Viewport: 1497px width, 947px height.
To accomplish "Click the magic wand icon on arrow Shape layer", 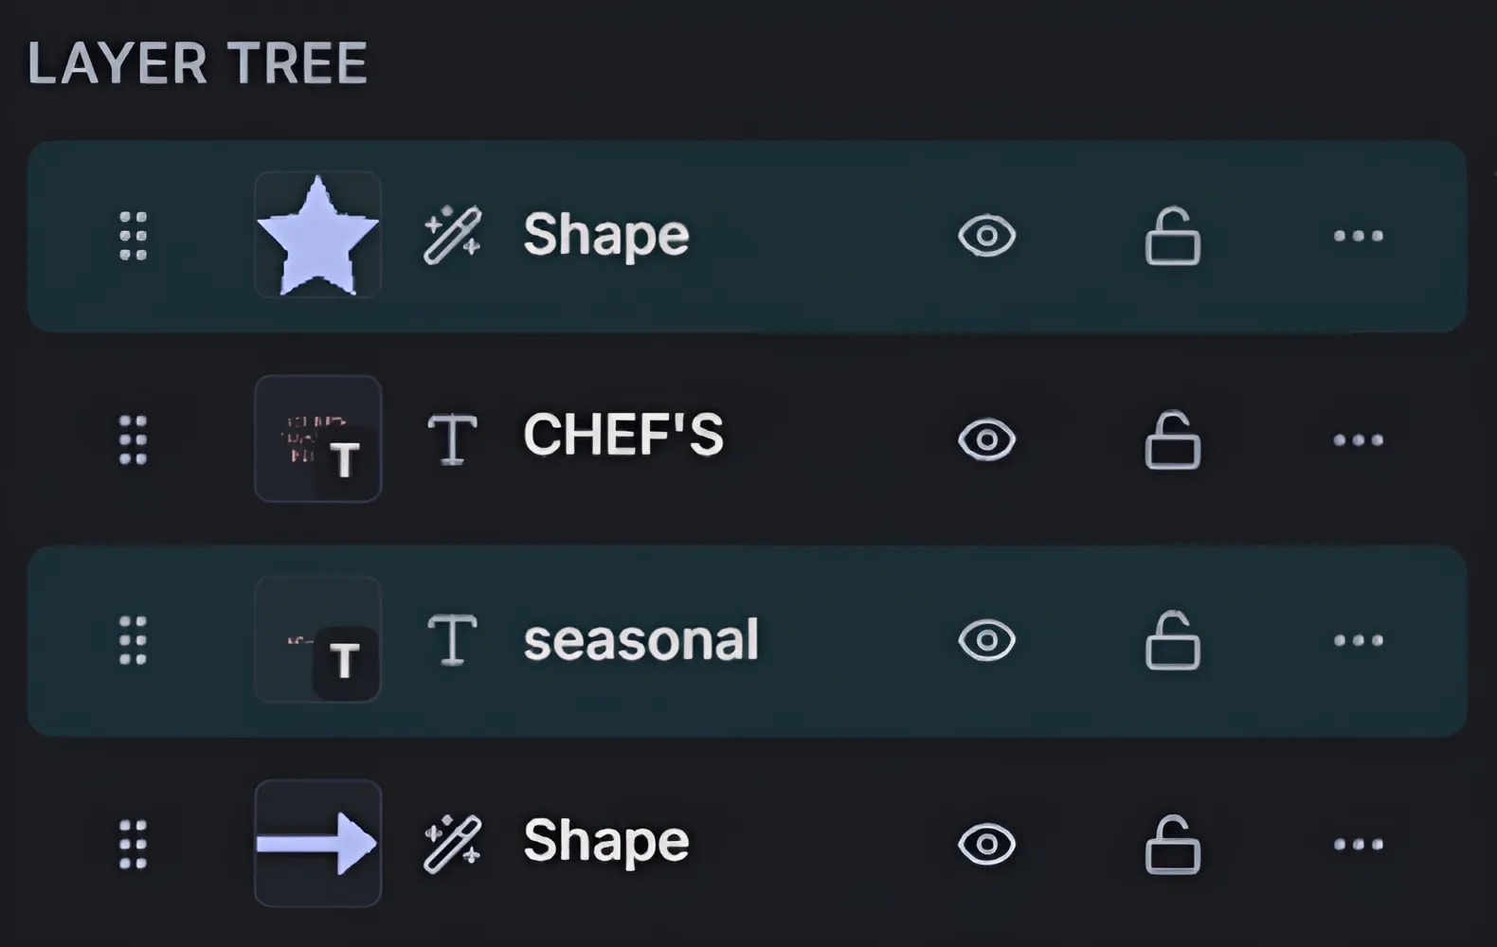I will pos(453,843).
